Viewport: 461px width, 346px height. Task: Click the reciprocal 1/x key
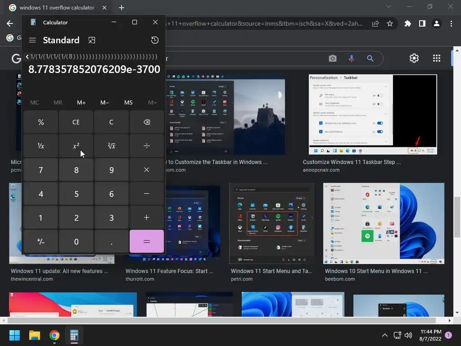click(x=41, y=146)
